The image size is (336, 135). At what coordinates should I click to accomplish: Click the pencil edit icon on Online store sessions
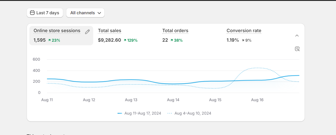(87, 32)
